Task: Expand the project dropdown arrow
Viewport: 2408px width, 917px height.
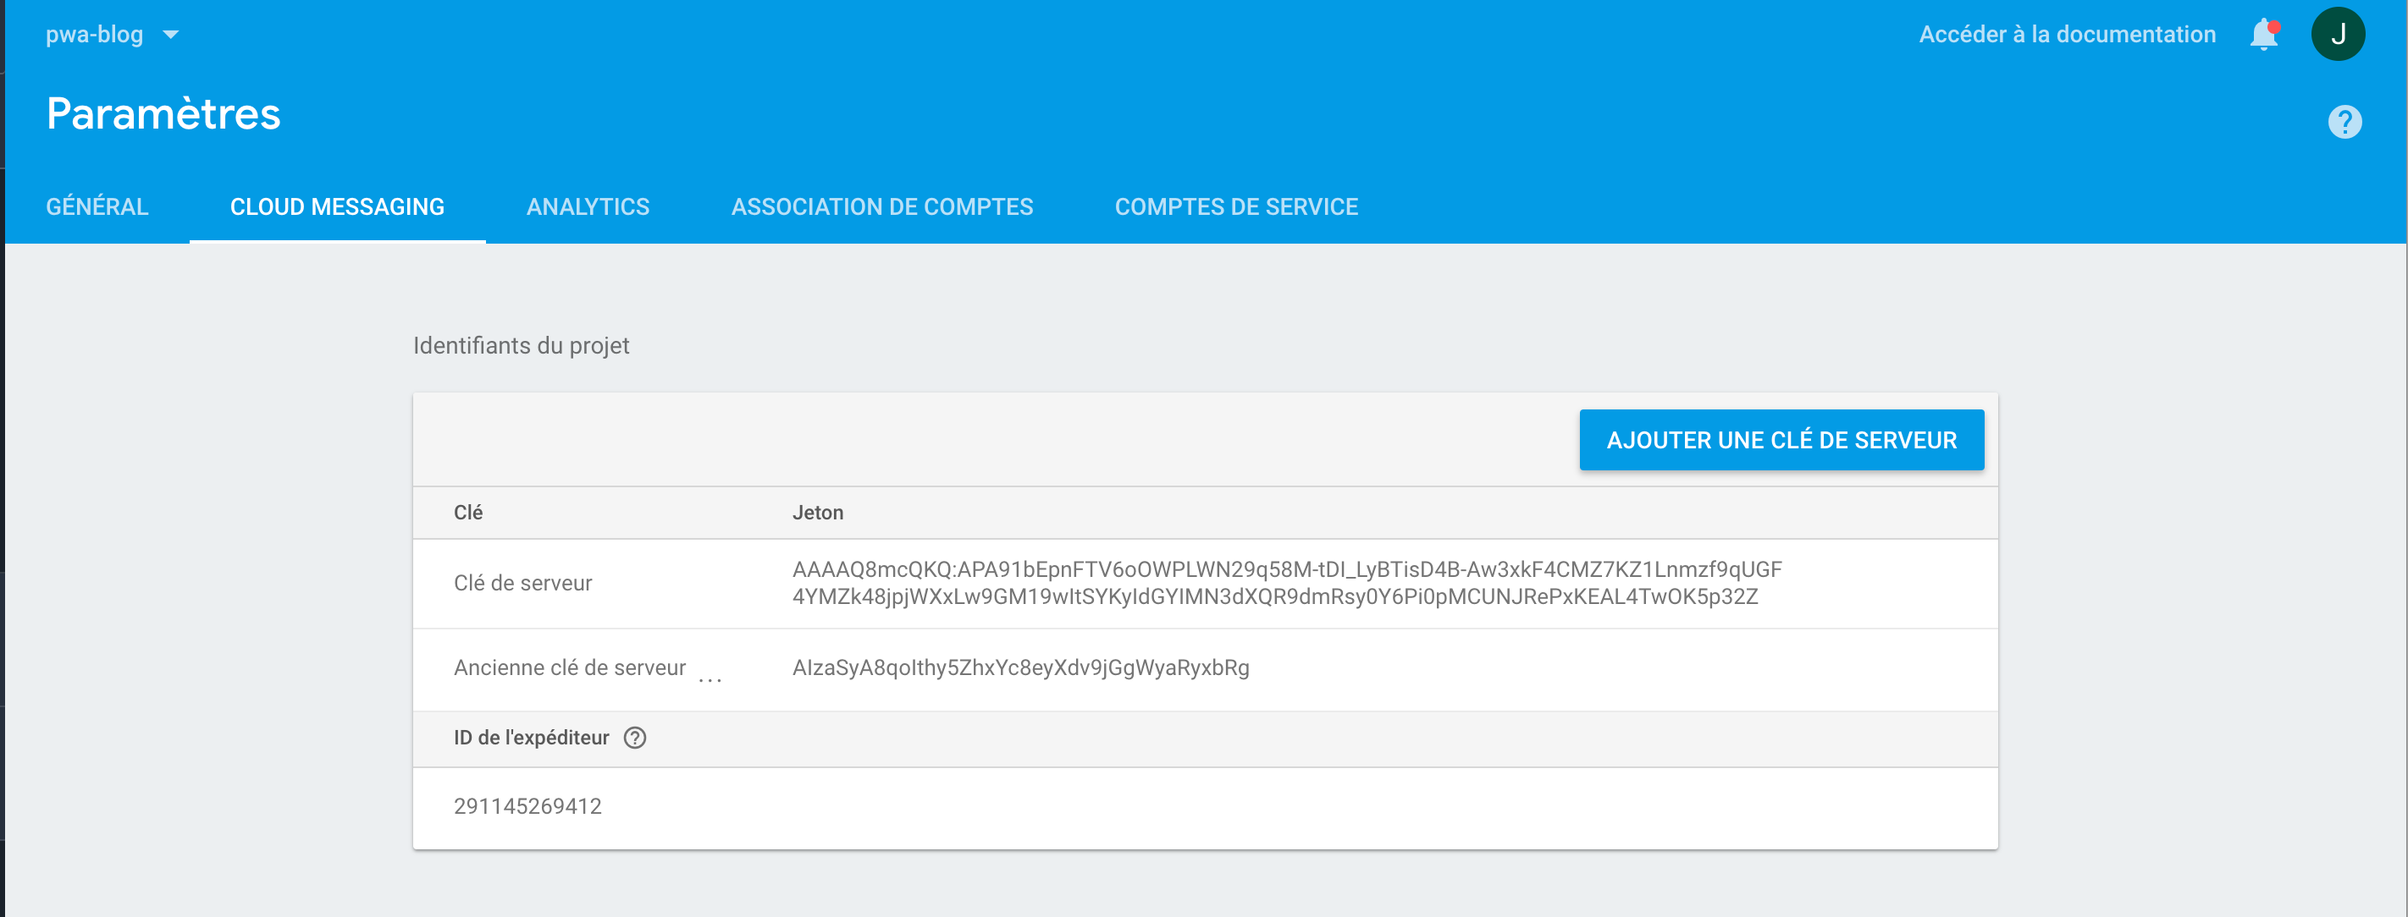Action: tap(170, 35)
